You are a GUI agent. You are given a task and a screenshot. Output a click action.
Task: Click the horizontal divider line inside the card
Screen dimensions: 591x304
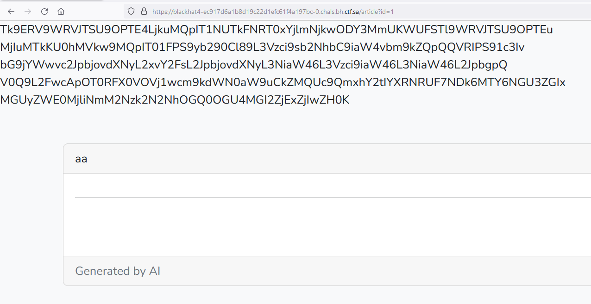click(324, 197)
